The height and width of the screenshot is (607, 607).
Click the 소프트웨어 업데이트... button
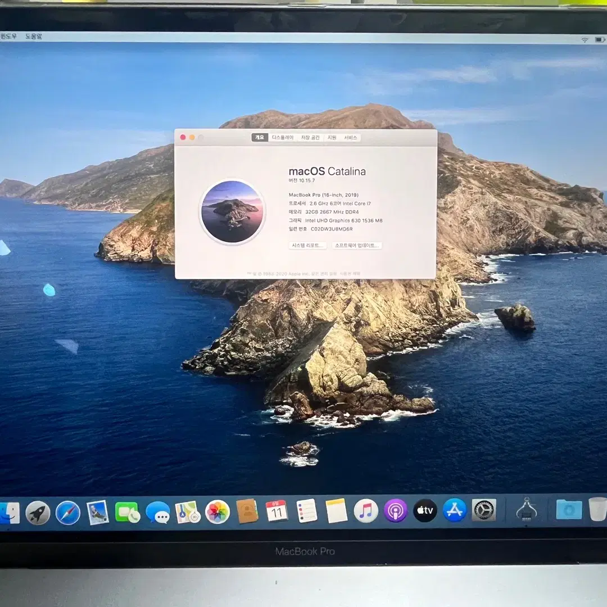(357, 246)
